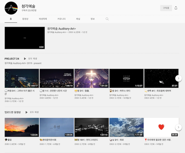Play all 업로드한 동영상 triangle icon
The width and height of the screenshot is (185, 153).
click(27, 112)
